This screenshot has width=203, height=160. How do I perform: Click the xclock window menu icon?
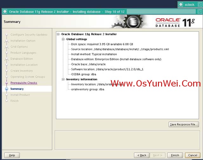pyautogui.click(x=181, y=5)
